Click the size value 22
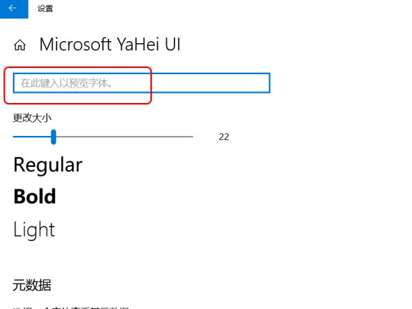 click(224, 137)
